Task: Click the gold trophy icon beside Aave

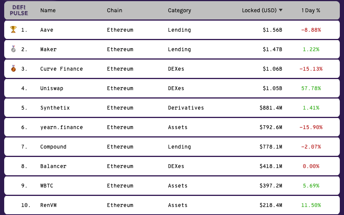Action: tap(13, 29)
